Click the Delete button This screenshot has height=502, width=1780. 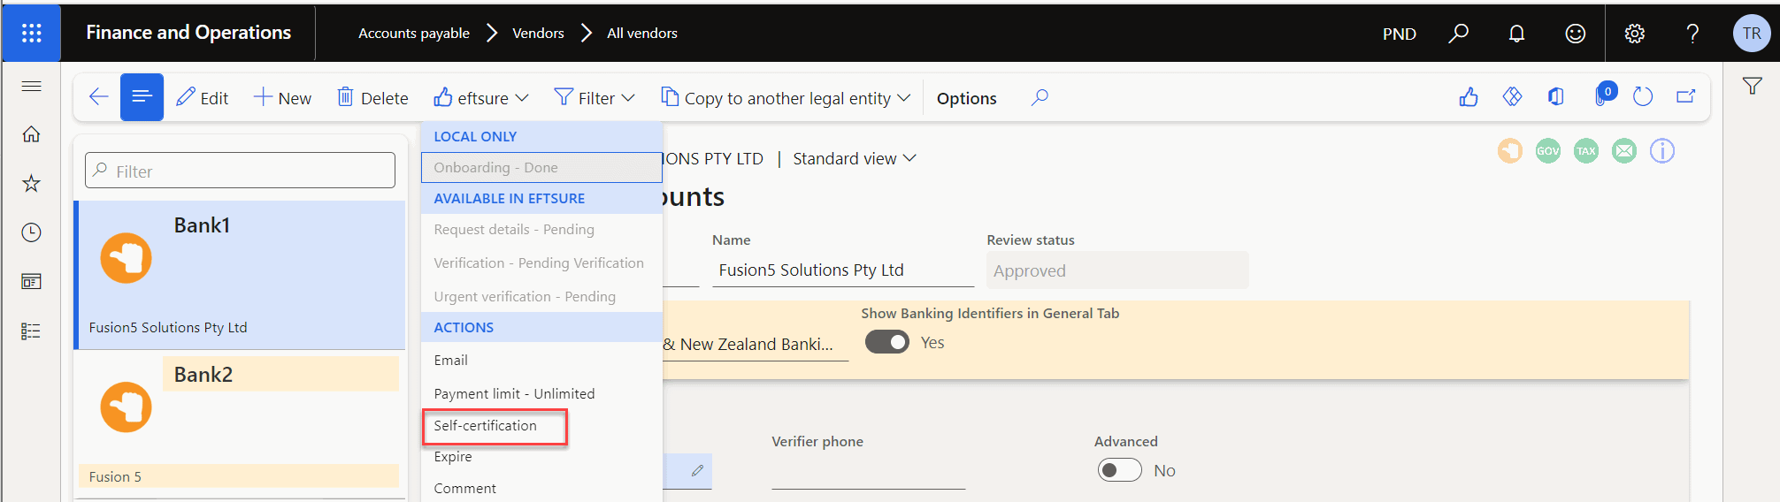pos(372,97)
